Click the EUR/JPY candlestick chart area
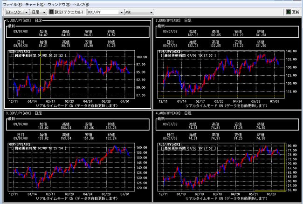The image size is (303, 204). [x=221, y=74]
